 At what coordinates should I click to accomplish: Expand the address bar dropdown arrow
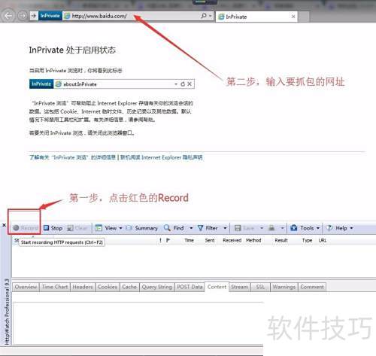coord(211,16)
